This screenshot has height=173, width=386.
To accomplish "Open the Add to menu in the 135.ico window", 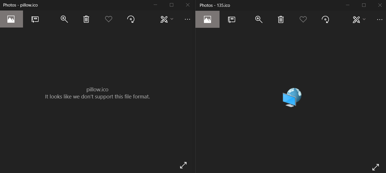I will 231,19.
